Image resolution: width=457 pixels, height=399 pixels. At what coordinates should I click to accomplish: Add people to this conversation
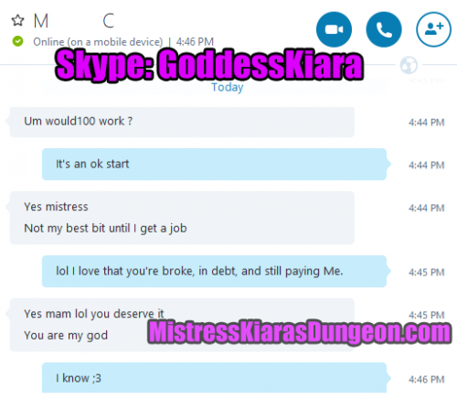(x=433, y=29)
